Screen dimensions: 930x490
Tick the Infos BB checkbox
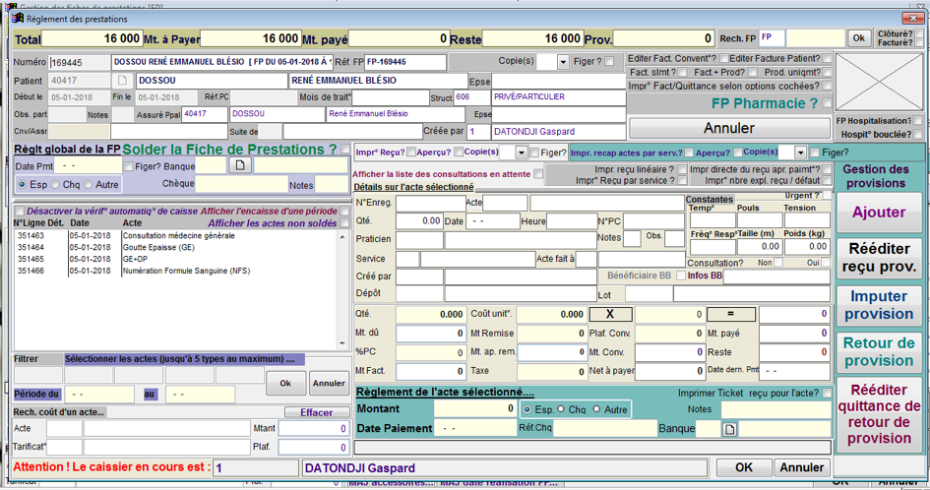point(680,276)
